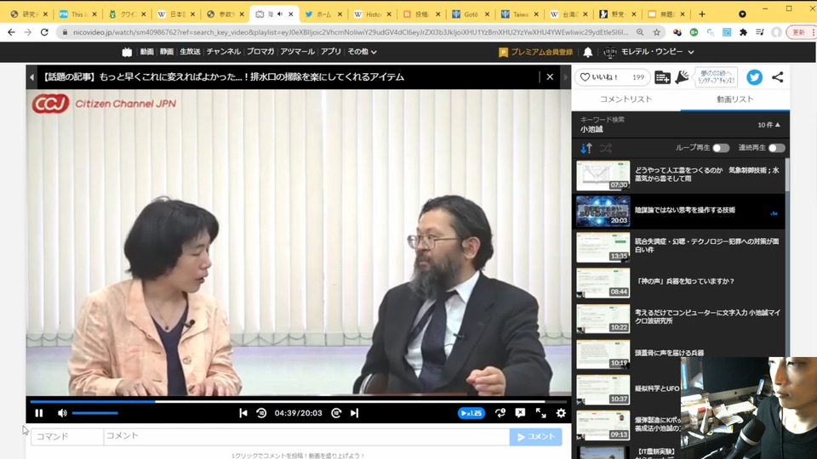This screenshot has height=459, width=817.
Task: Like the video with いいね！ button
Action: [613, 77]
